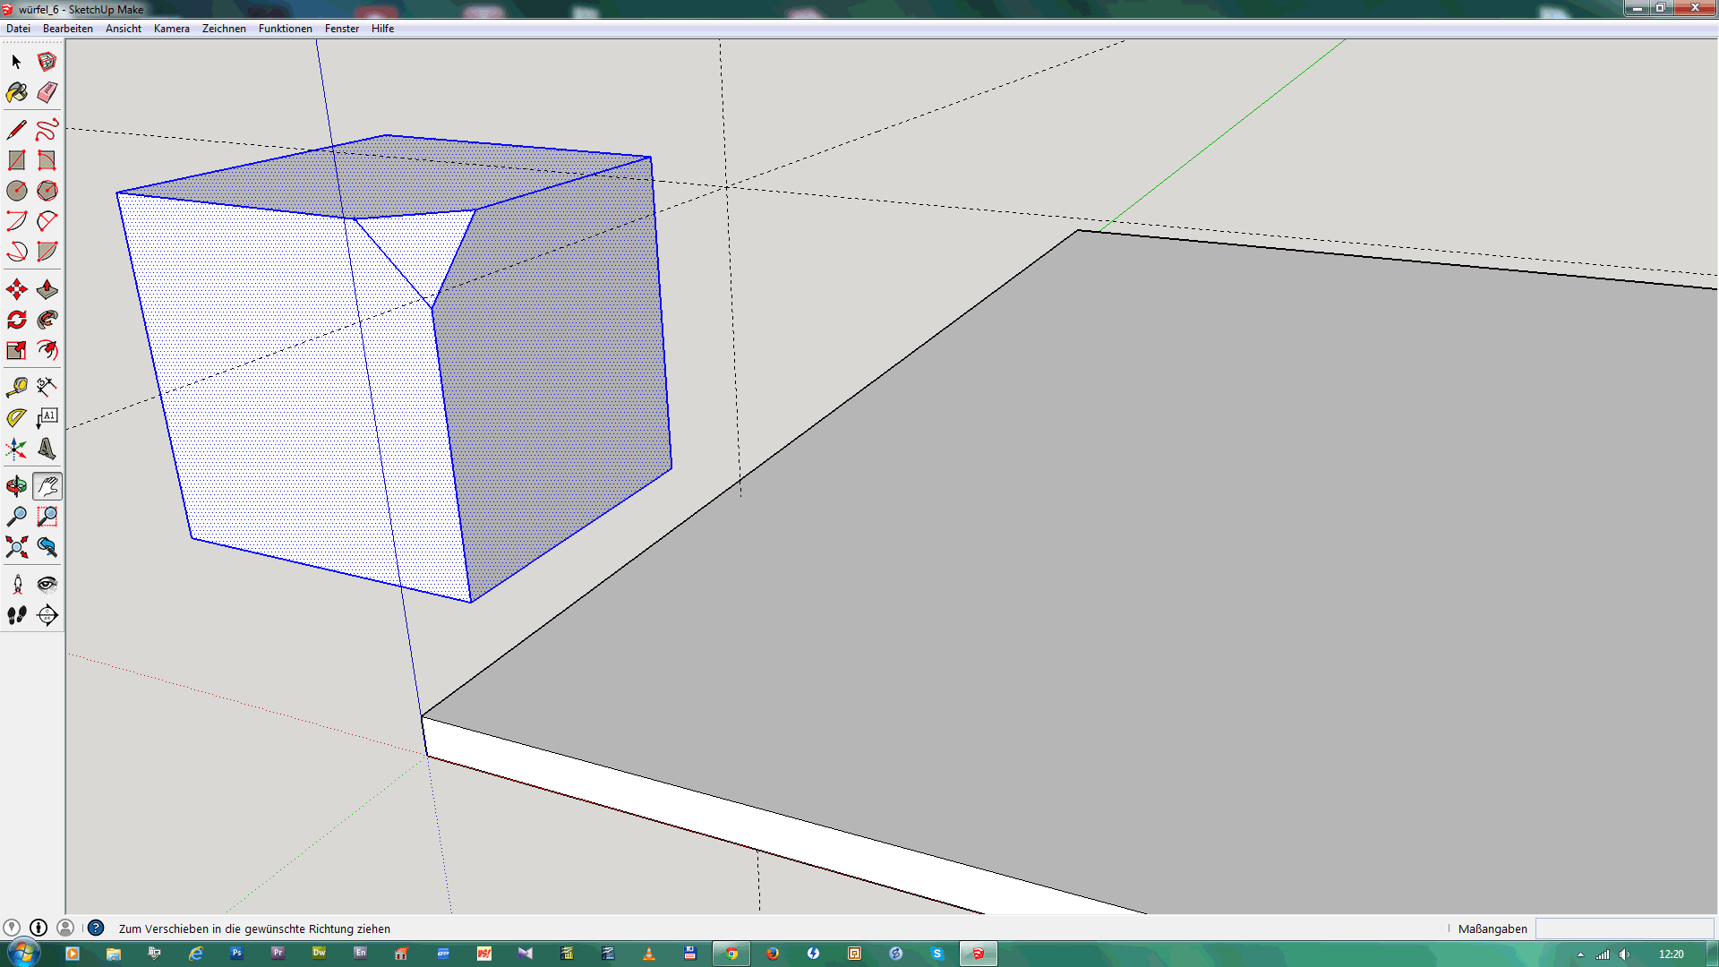Open the Fenster menu
Screen dimensions: 1719x967
coord(341,29)
